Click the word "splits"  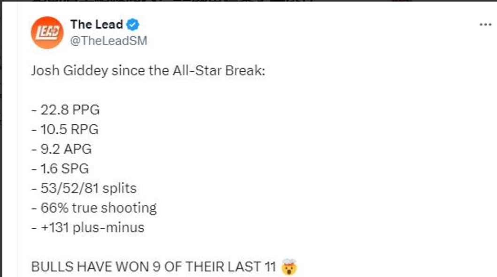click(x=118, y=188)
